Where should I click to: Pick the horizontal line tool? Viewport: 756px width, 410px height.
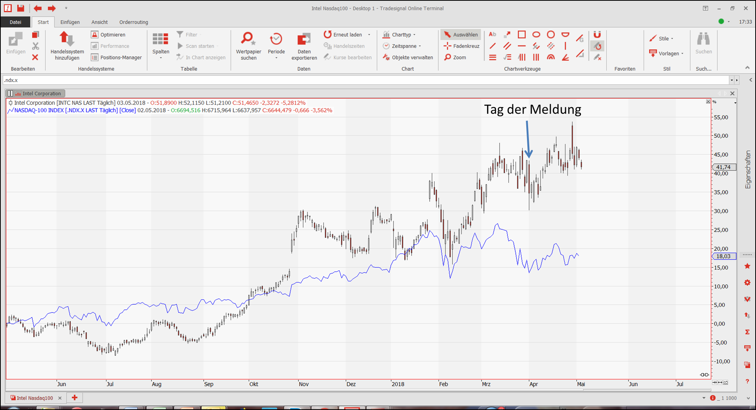[521, 46]
